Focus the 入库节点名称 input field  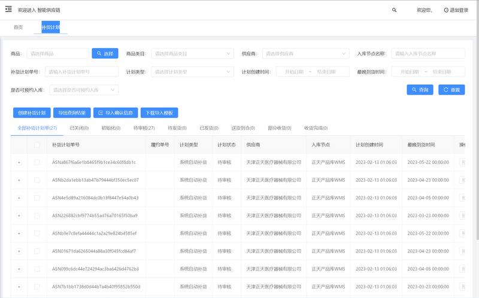click(428, 53)
